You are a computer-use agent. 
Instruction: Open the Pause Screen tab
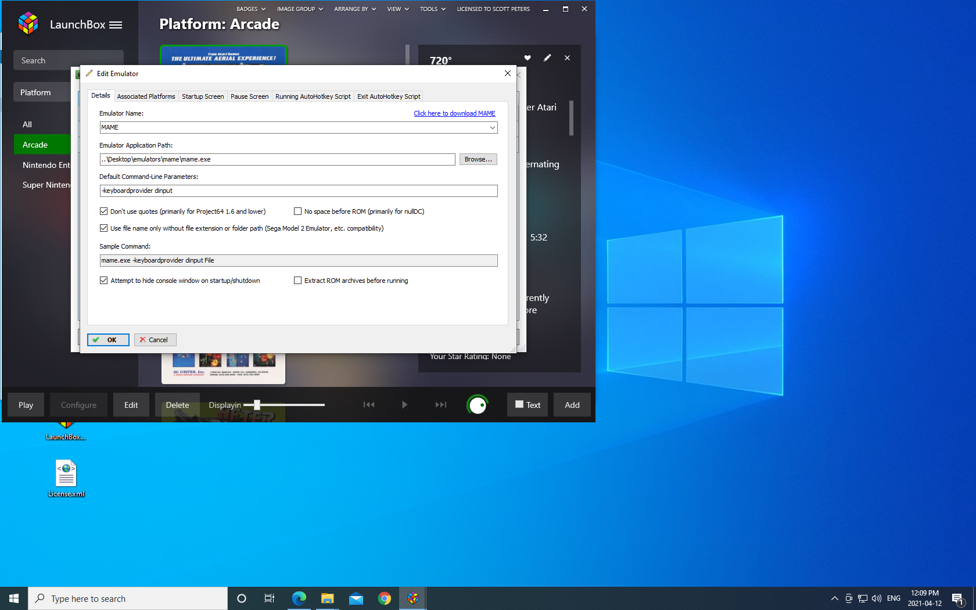[249, 96]
